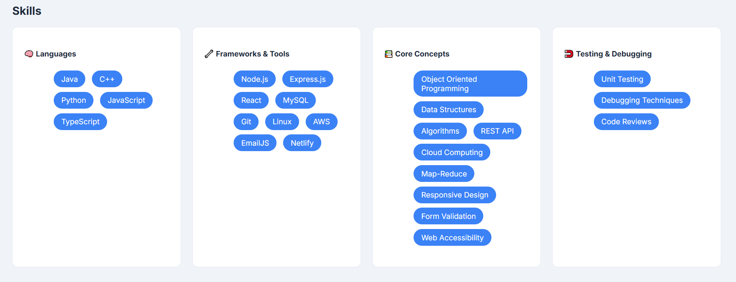Click the books icon beside Core Concepts
The height and width of the screenshot is (282, 736).
388,54
